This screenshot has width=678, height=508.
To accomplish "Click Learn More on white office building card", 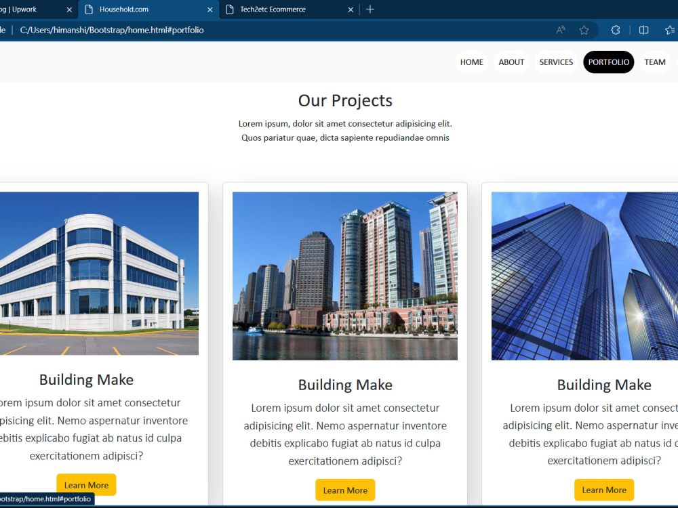I will 86,485.
